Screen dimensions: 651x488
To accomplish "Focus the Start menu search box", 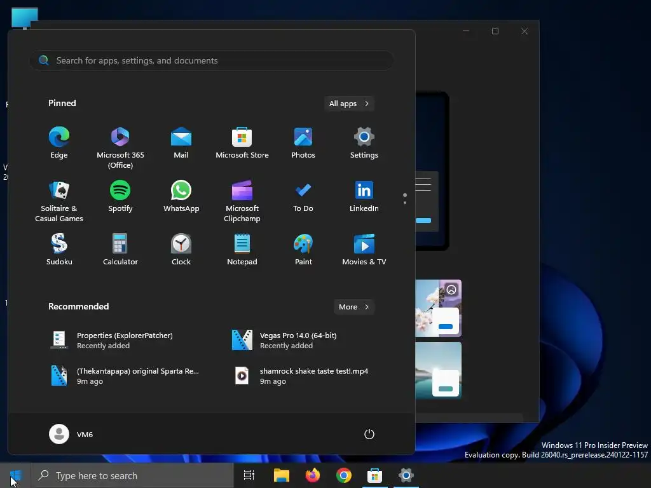I will click(x=212, y=60).
